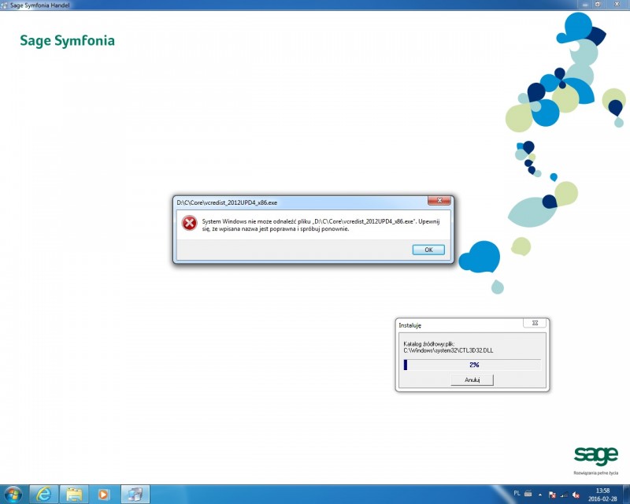Maximize the Sage Symfonia Handel window

click(598, 5)
